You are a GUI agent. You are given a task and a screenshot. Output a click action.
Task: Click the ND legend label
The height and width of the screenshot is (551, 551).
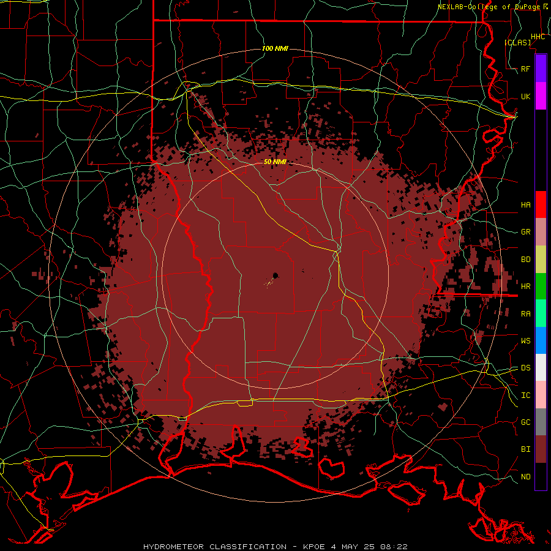coord(525,476)
